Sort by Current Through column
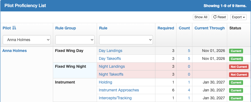The width and height of the screenshot is (251, 102). (210, 28)
